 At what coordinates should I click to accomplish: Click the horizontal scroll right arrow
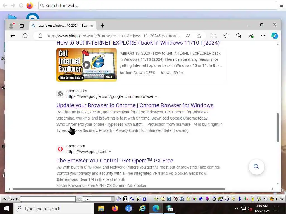pyautogui.click(x=272, y=189)
